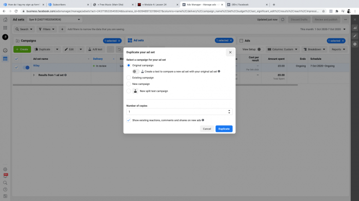This screenshot has width=359, height=201.
Task: Open the Breakdown dropdown
Action: tap(314, 49)
